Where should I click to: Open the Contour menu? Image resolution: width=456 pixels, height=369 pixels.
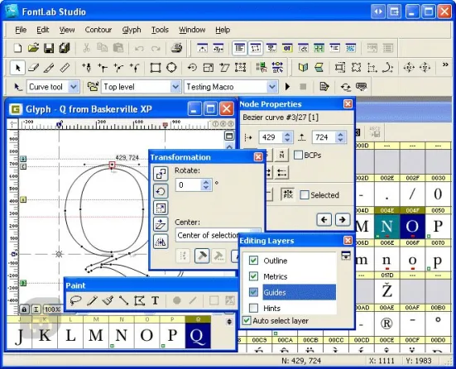[98, 30]
